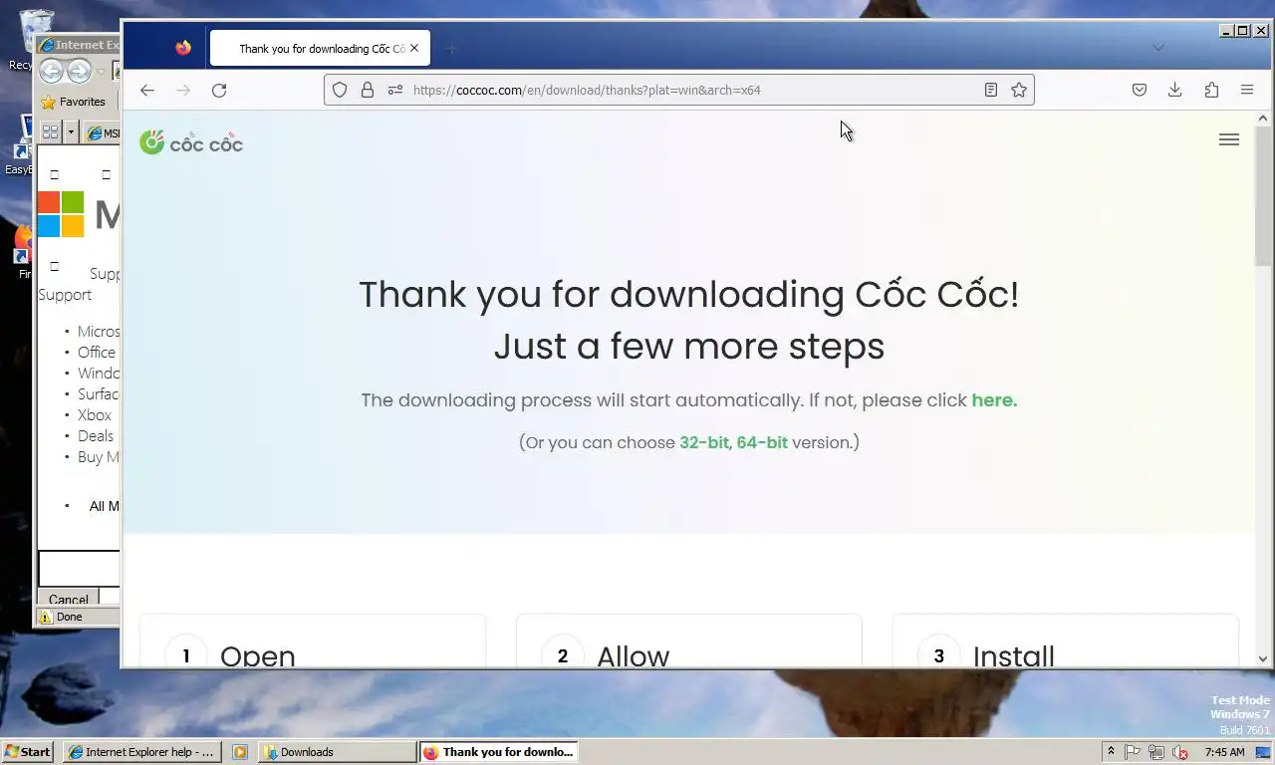The height and width of the screenshot is (765, 1275).
Task: Click muted volume tray icon
Action: (x=1180, y=752)
